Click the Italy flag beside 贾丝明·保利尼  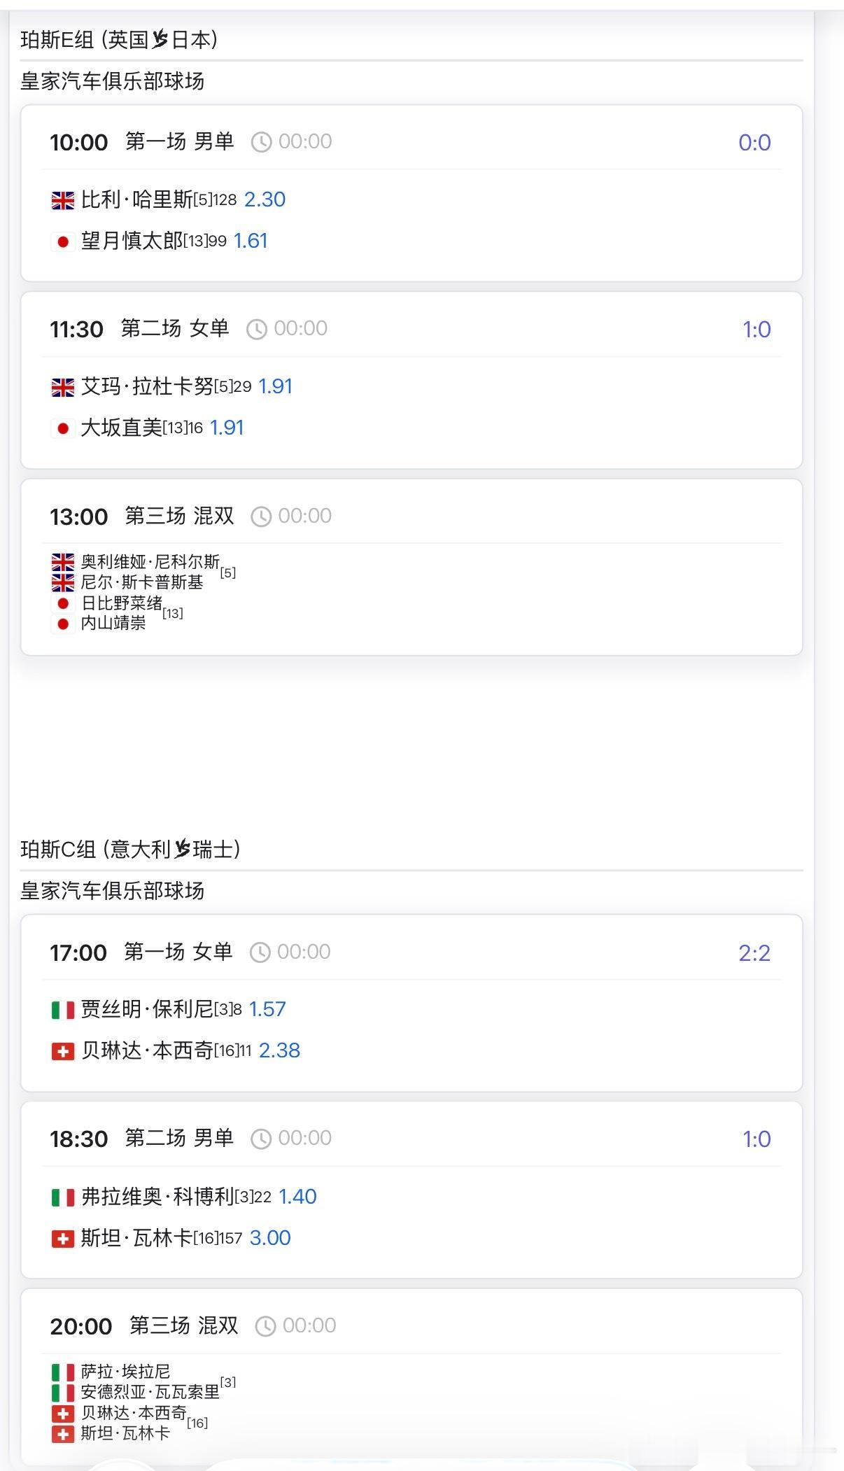click(x=63, y=1010)
